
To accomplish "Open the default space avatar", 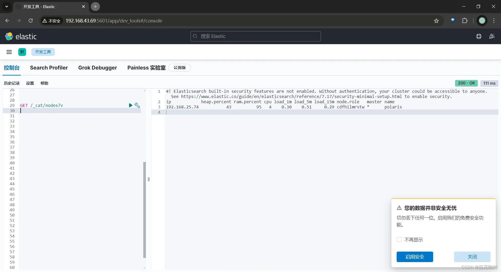I will pos(22,52).
